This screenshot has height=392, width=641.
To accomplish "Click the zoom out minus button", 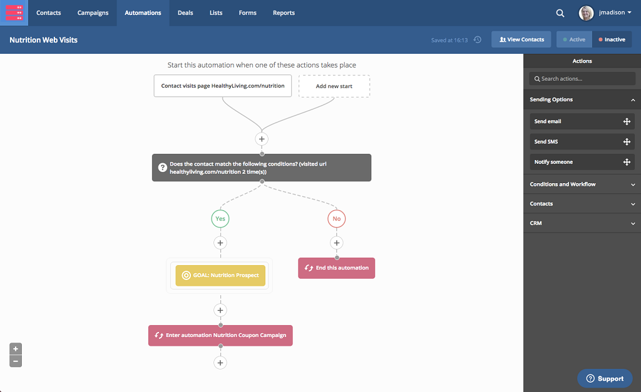I will pos(16,361).
